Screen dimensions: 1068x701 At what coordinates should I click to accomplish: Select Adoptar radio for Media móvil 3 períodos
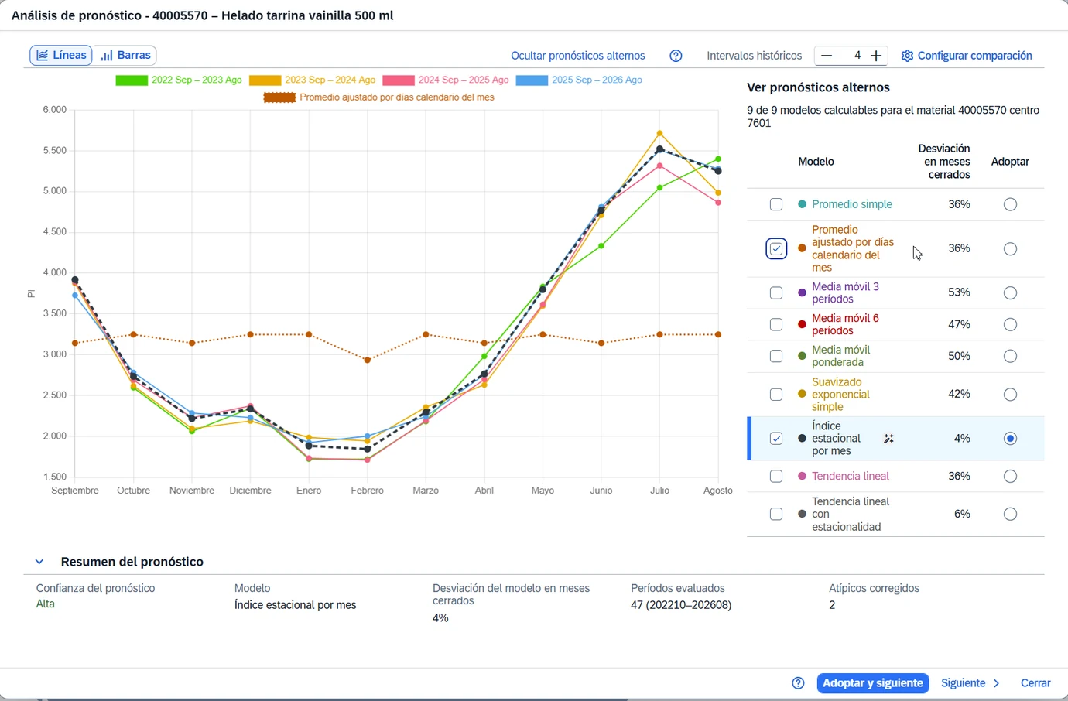[x=1010, y=292]
